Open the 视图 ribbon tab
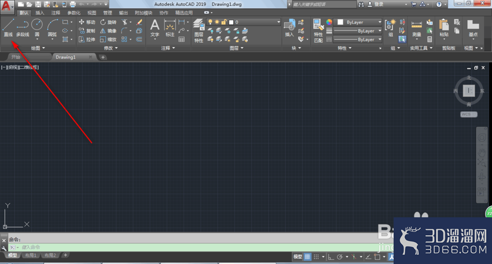 pyautogui.click(x=92, y=13)
